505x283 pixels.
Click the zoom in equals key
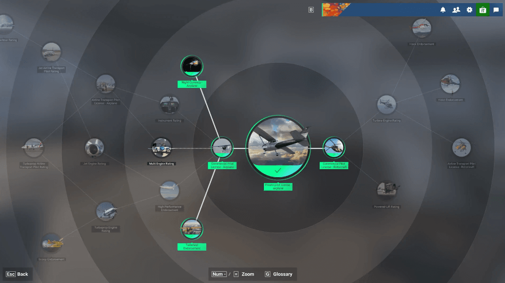pyautogui.click(x=236, y=274)
